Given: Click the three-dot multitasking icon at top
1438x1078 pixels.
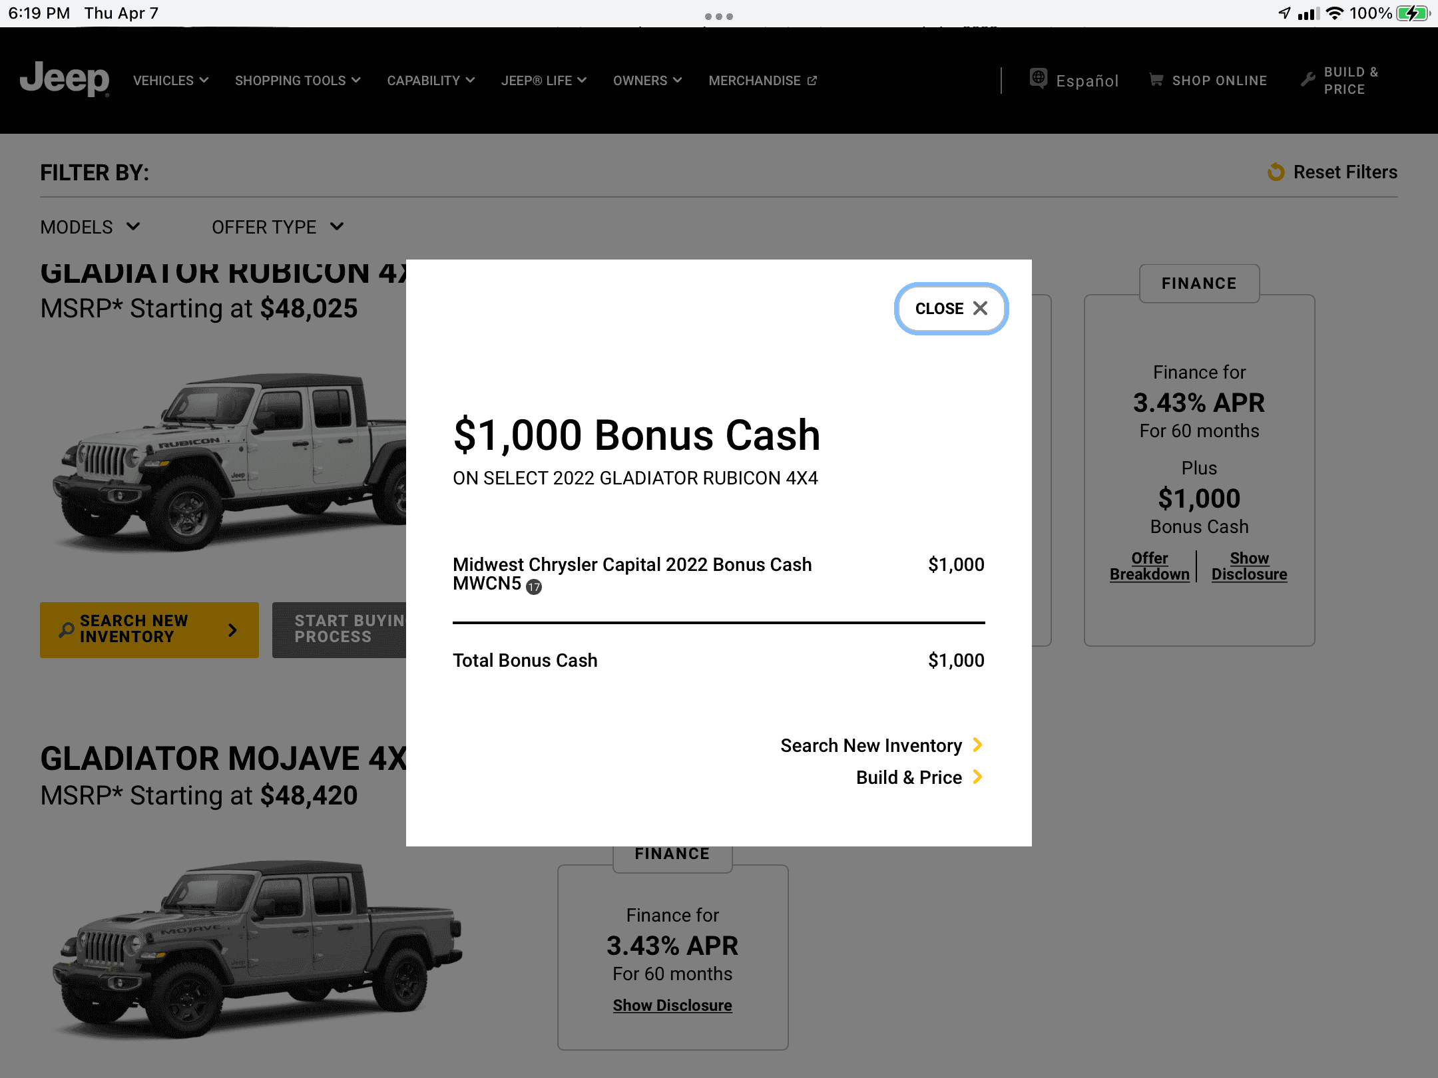Looking at the screenshot, I should 719,16.
